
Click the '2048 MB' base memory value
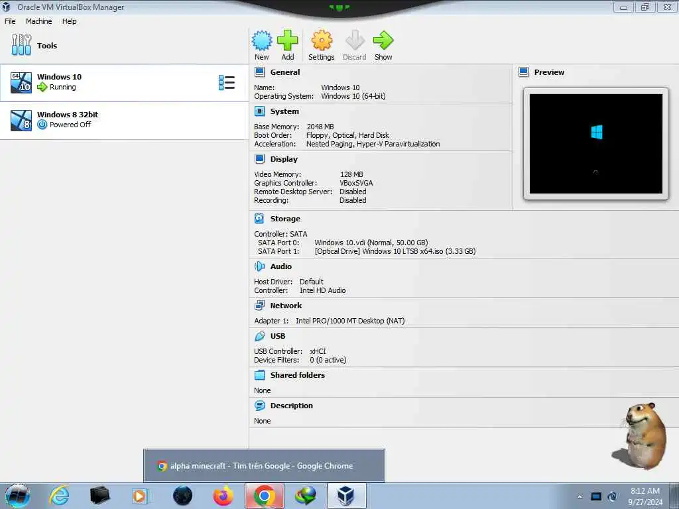(x=320, y=127)
